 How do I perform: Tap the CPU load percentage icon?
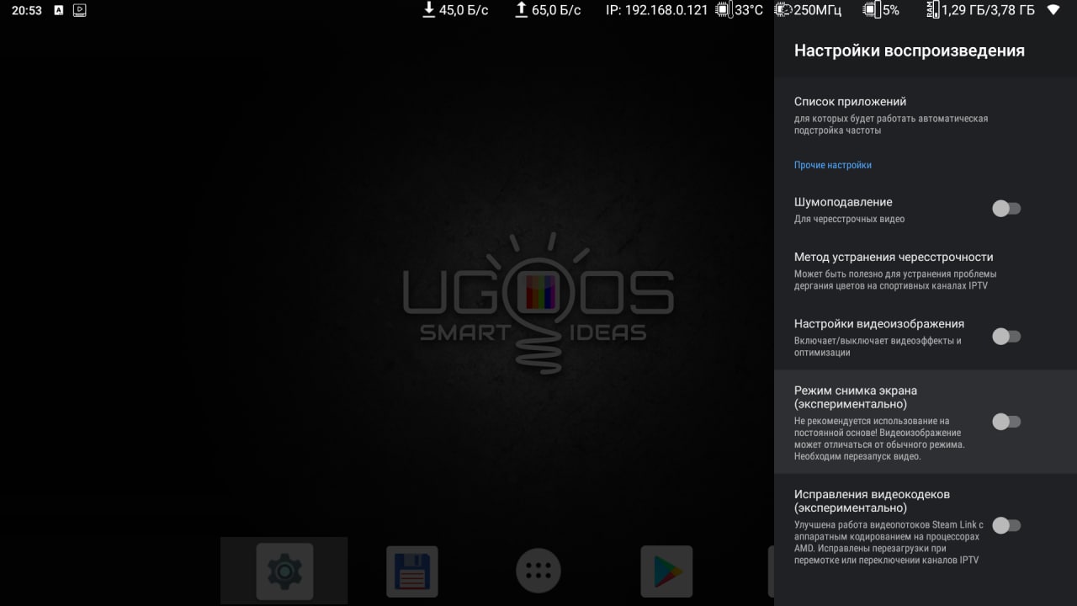(873, 10)
